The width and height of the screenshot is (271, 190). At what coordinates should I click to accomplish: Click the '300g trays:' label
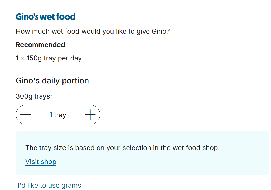point(34,96)
